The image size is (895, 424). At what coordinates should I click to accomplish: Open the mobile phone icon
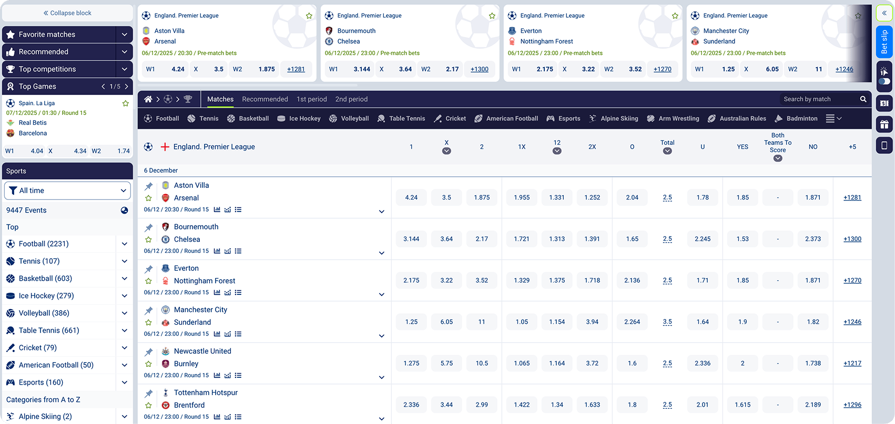pyautogui.click(x=884, y=145)
